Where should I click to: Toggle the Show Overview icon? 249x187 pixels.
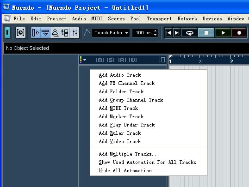(55, 33)
